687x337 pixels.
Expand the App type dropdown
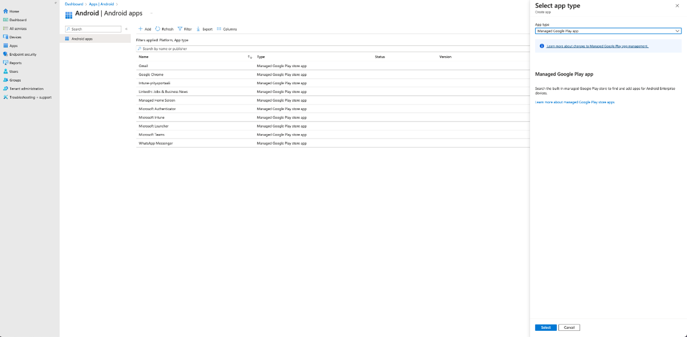(x=608, y=31)
